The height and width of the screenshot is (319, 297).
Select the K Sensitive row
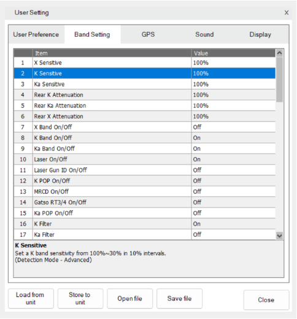(x=145, y=73)
